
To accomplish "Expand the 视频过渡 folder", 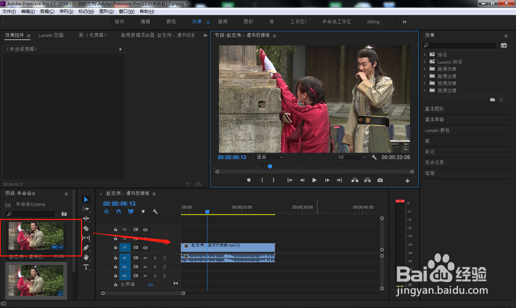I will point(425,91).
